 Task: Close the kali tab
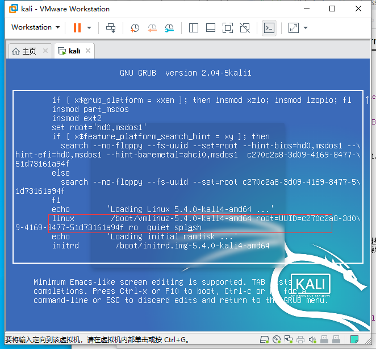pyautogui.click(x=88, y=51)
